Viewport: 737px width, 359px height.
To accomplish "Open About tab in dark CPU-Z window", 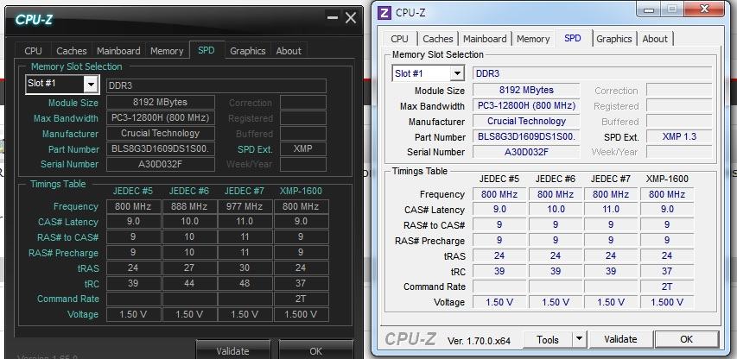I will tap(289, 51).
